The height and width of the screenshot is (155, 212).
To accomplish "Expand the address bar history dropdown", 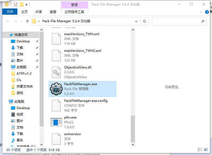I will tap(136, 21).
